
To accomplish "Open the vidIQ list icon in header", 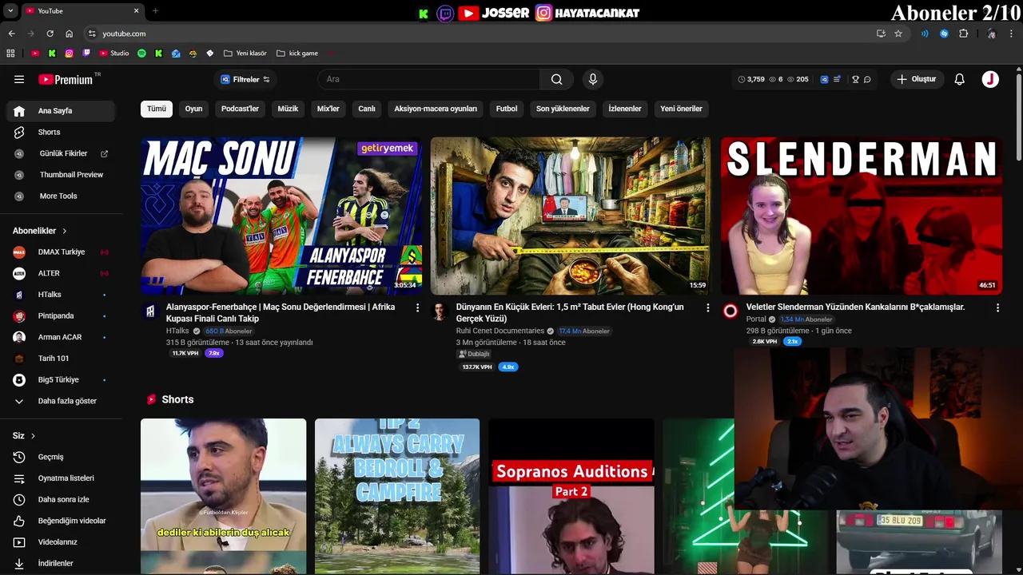I will coord(837,79).
